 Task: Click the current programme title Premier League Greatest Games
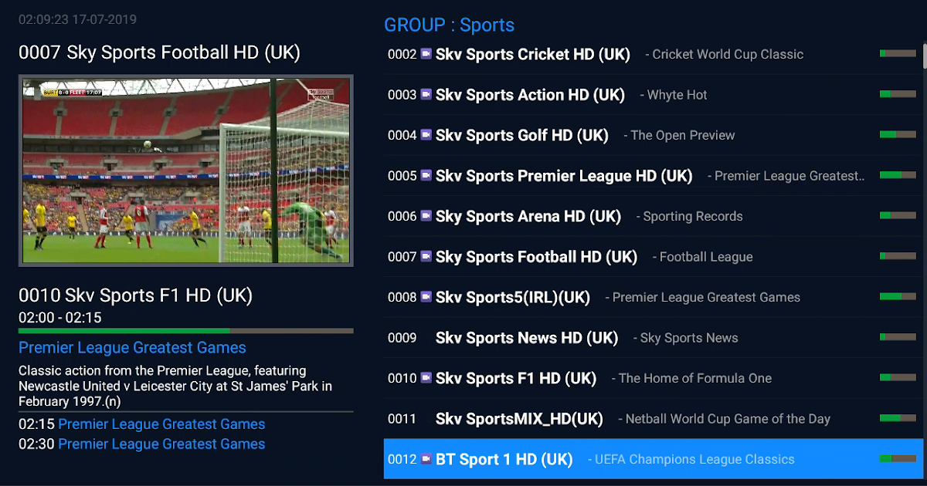click(x=132, y=348)
